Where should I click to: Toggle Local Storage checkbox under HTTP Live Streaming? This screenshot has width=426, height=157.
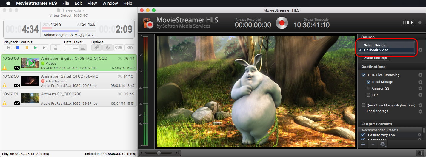click(368, 82)
